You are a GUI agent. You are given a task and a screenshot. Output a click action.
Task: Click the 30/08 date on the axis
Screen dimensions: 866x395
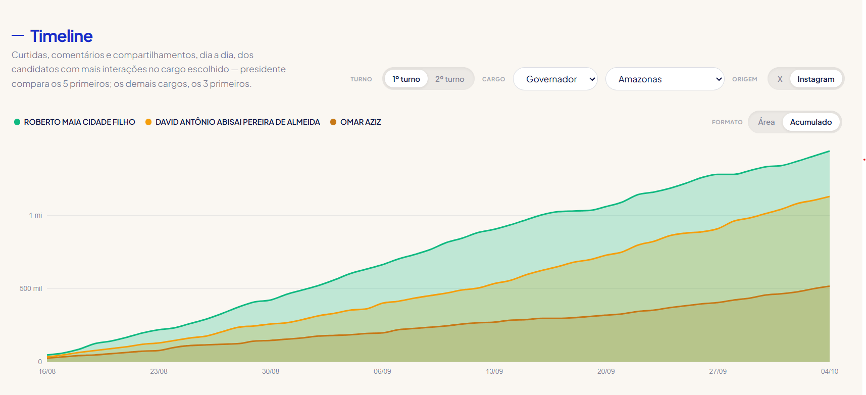tap(271, 371)
